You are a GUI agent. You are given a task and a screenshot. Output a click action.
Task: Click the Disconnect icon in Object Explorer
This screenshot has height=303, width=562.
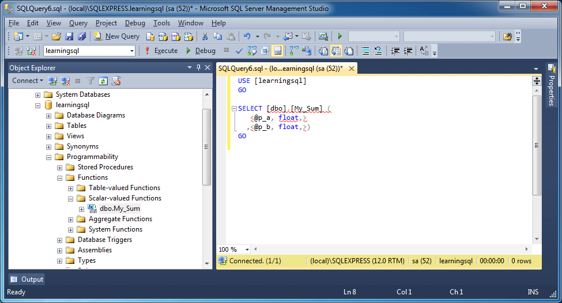[65, 81]
